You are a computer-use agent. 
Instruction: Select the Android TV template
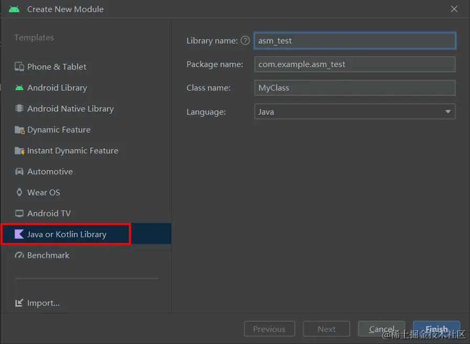(x=86, y=213)
